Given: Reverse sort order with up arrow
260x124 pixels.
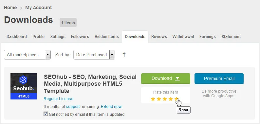Looking at the screenshot, I should (x=124, y=55).
